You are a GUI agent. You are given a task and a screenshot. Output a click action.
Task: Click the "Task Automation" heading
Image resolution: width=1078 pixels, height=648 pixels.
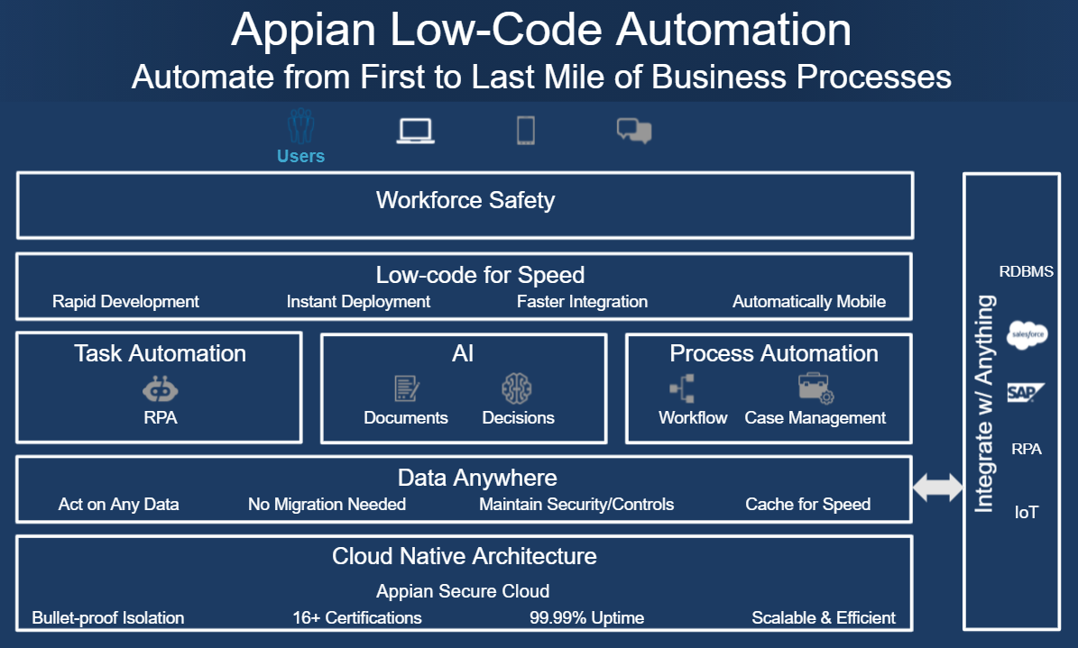click(161, 353)
